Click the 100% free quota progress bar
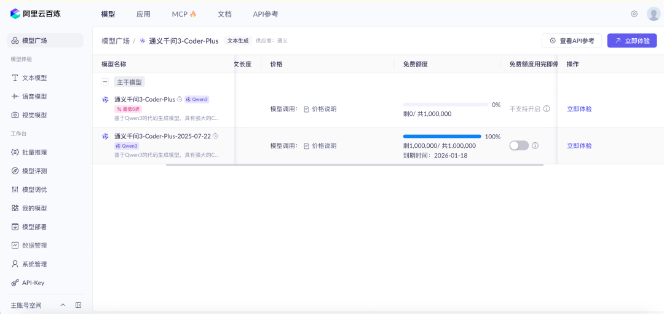 (442, 136)
